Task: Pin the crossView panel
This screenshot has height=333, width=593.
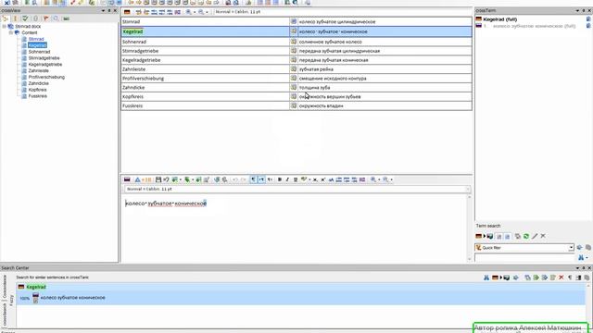Action: [x=109, y=10]
